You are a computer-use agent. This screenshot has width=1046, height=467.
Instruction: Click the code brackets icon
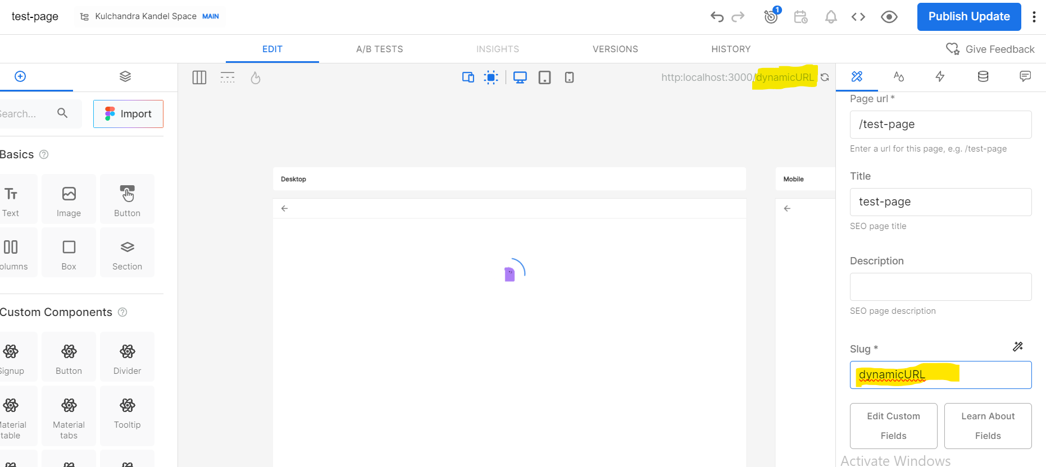[x=858, y=17]
